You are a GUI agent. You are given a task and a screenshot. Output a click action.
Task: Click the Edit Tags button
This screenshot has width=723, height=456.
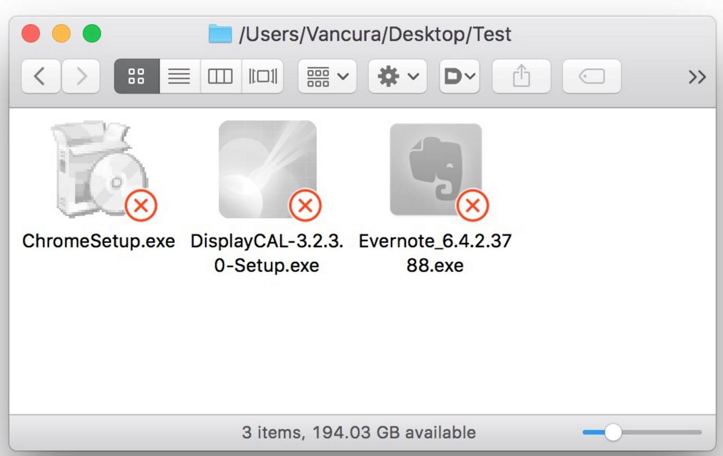click(x=592, y=77)
